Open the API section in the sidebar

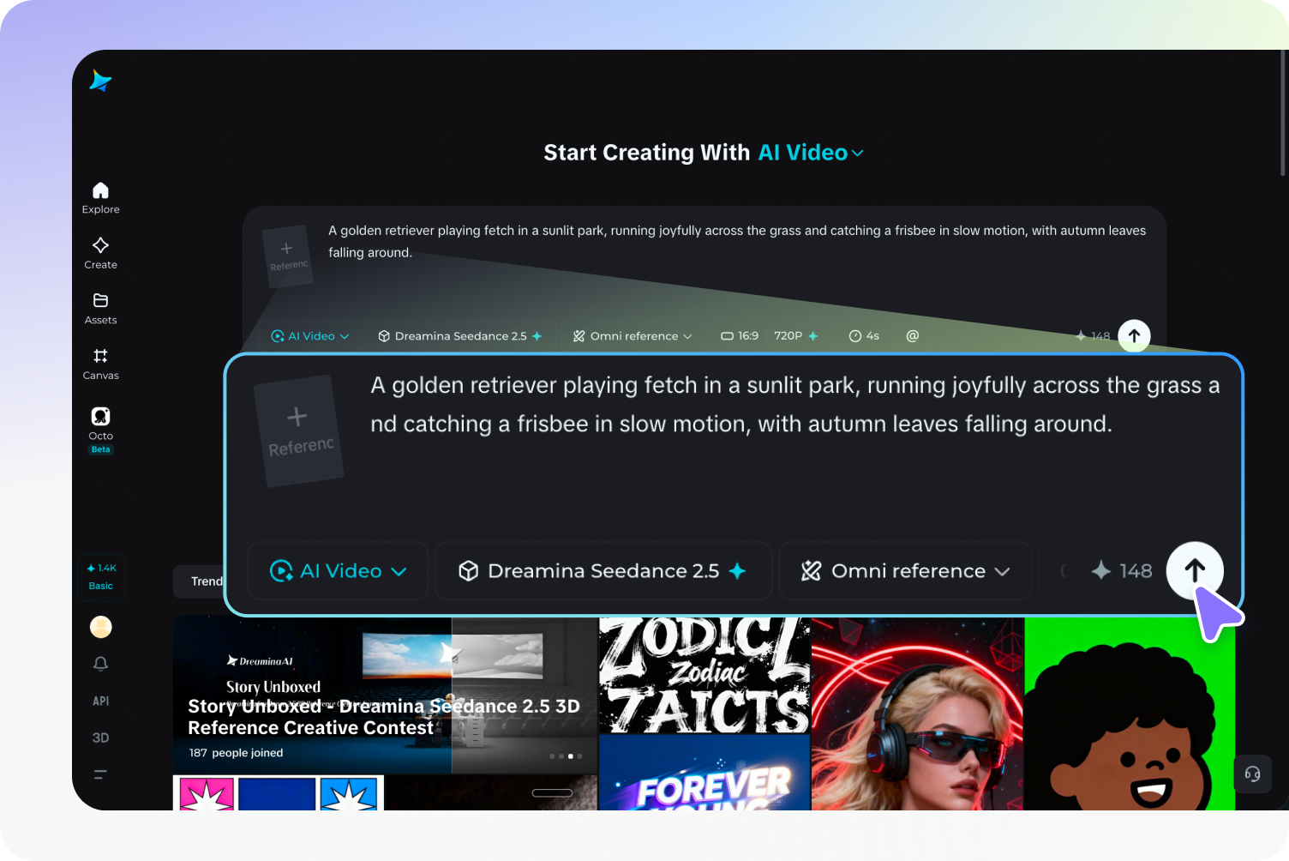100,701
